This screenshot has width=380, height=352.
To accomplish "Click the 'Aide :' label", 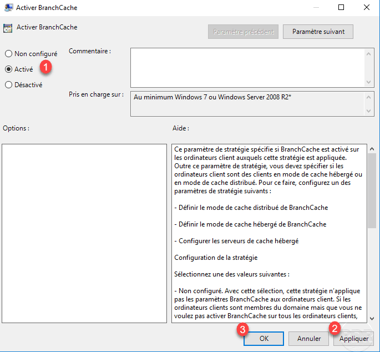I will coord(181,128).
